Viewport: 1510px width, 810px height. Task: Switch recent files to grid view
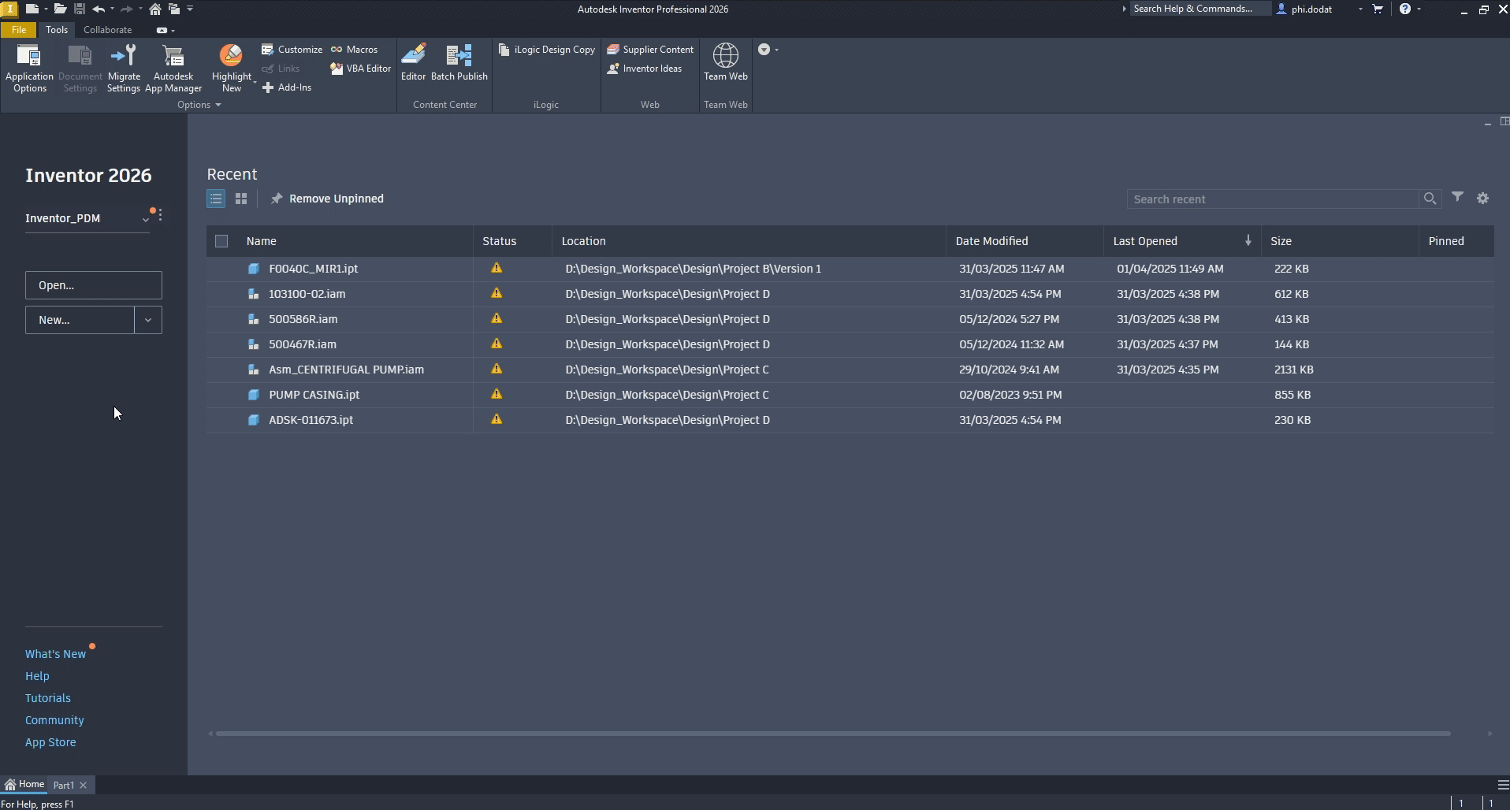[241, 199]
